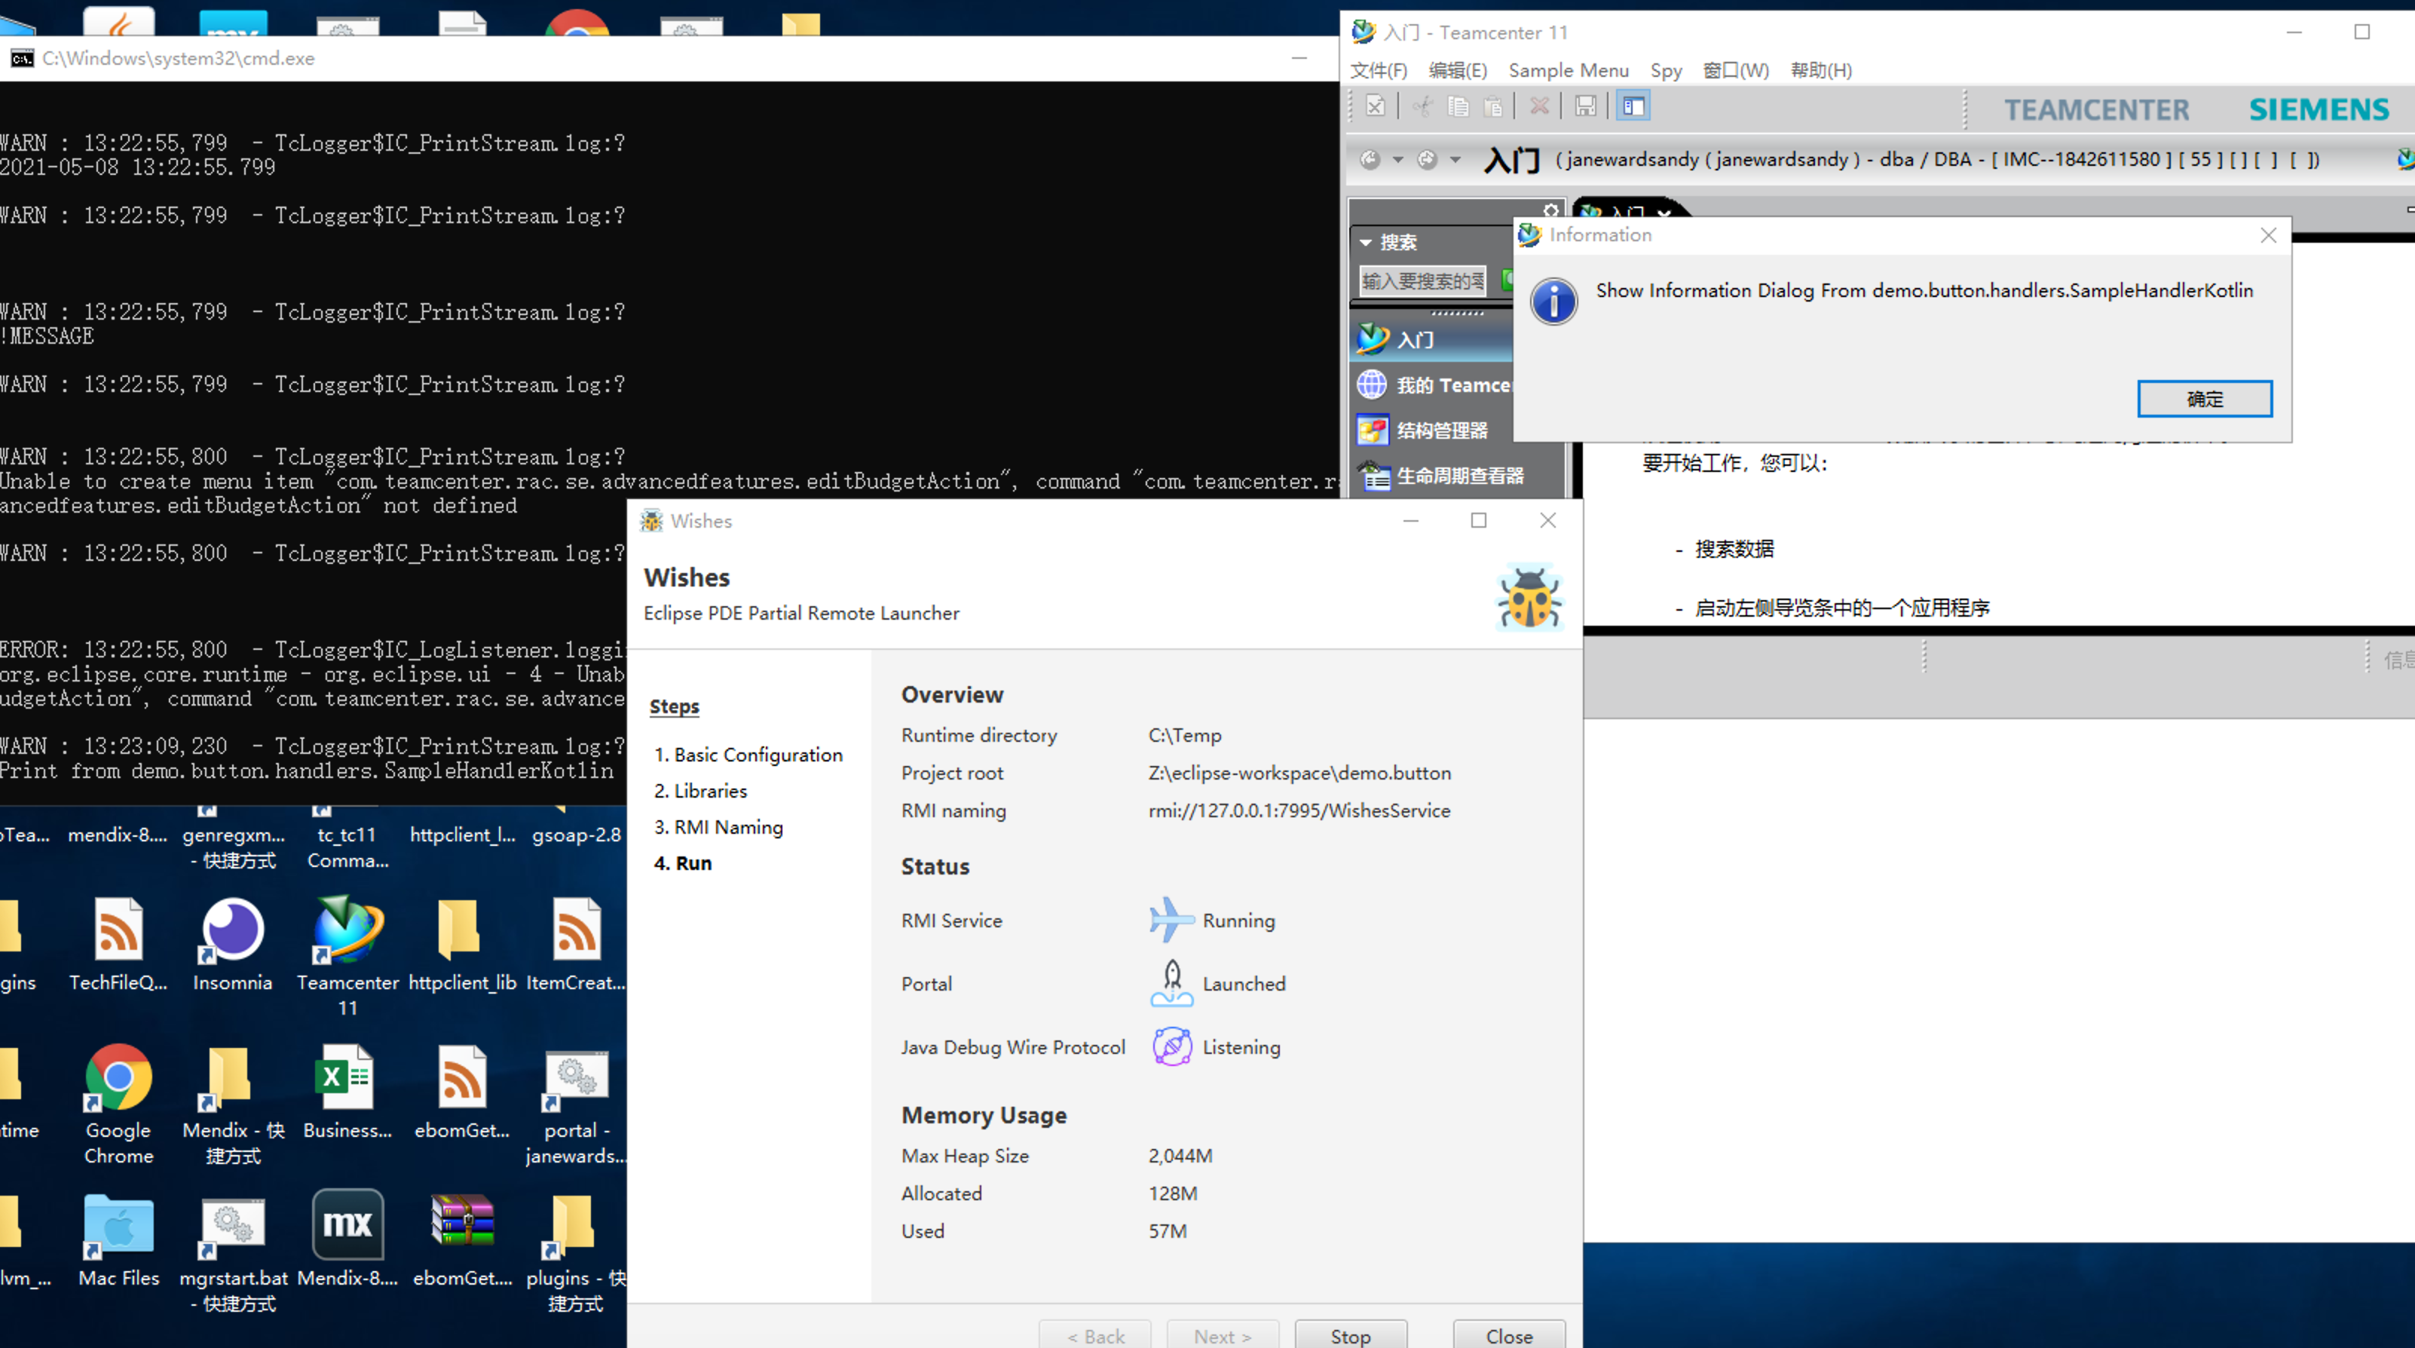Click the blue info icon in Information dialog
The height and width of the screenshot is (1348, 2415).
pos(1553,301)
